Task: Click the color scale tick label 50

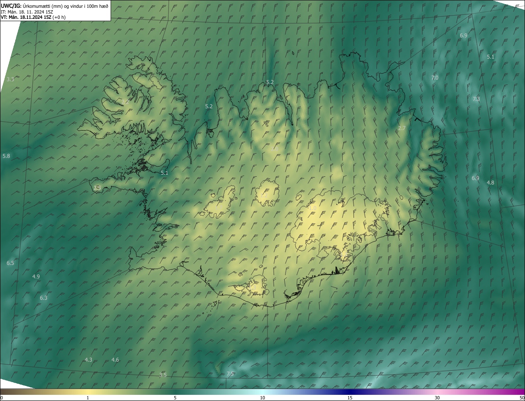Action: (522, 398)
